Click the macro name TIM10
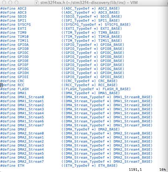168x172 pixels. pyautogui.click(x=23, y=37)
